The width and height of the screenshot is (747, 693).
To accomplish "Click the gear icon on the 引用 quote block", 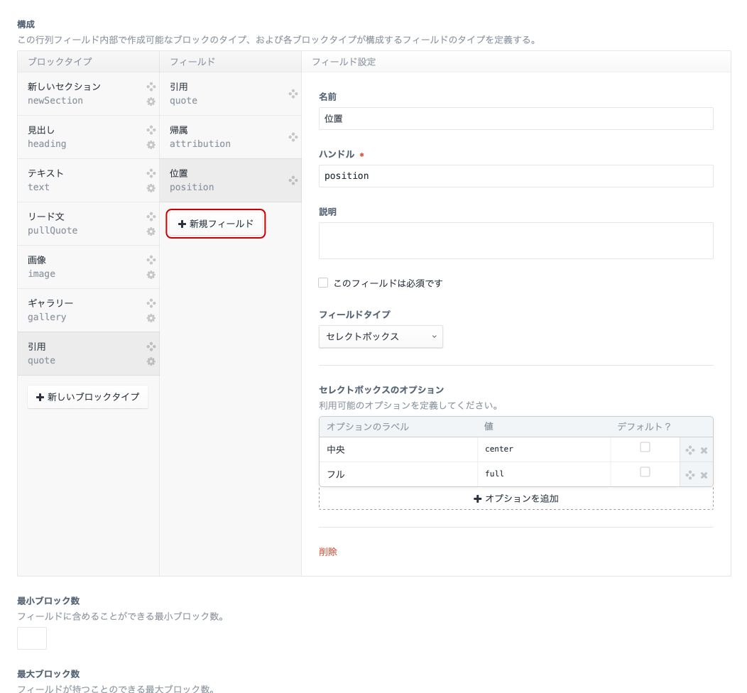I will (x=151, y=362).
